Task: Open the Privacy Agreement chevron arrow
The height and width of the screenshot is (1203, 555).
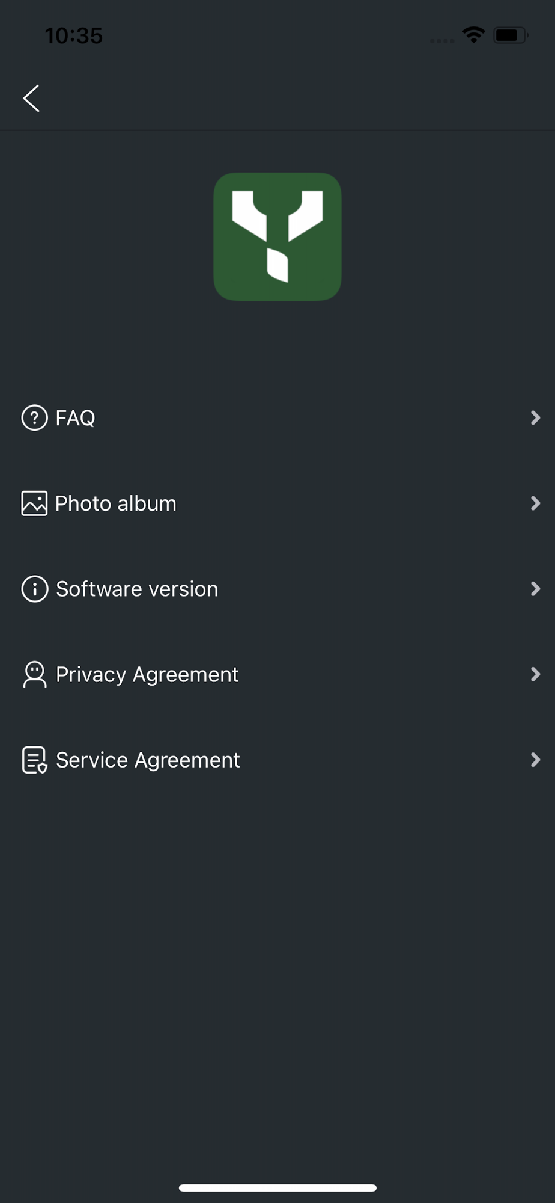Action: pyautogui.click(x=535, y=674)
